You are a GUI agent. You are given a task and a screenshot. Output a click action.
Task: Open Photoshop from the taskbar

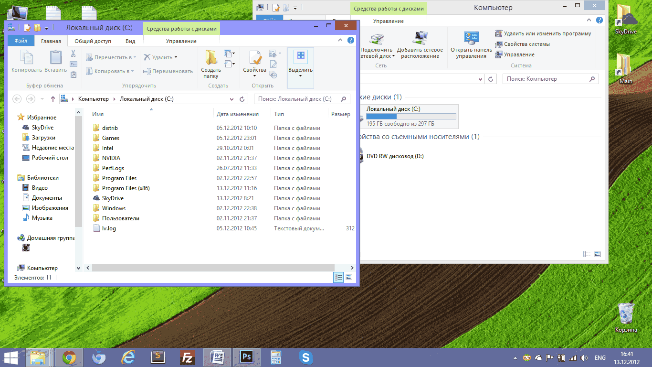[247, 357]
